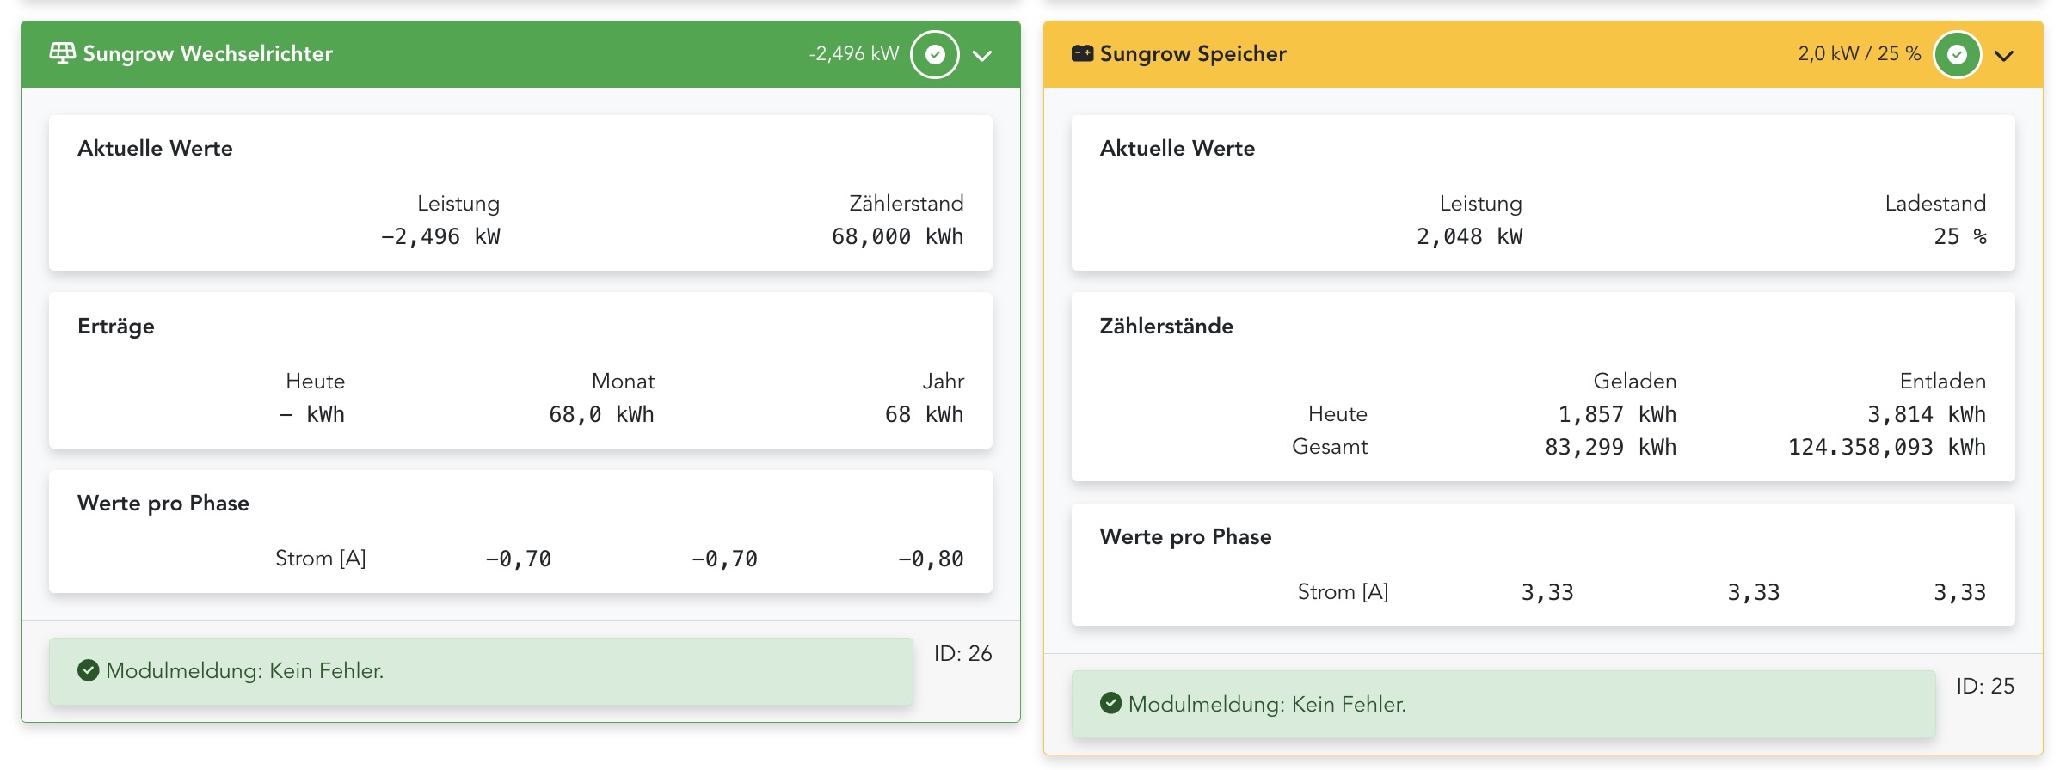
Task: Click the solar panel icon beside Sungrow Wechselrichter
Action: (62, 53)
